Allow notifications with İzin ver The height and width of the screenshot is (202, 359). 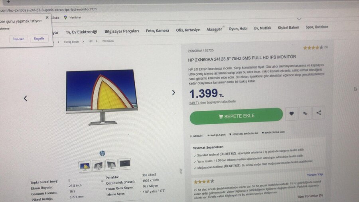[18, 39]
